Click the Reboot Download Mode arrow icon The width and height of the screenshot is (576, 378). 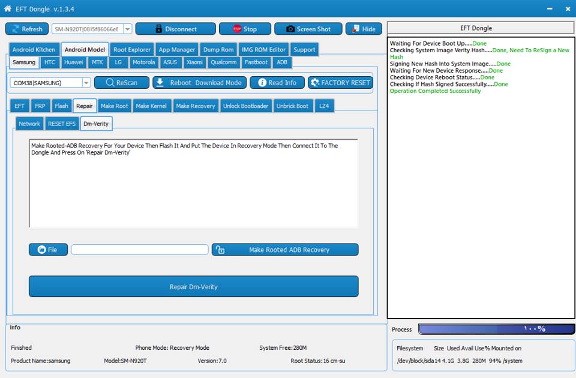pyautogui.click(x=160, y=83)
